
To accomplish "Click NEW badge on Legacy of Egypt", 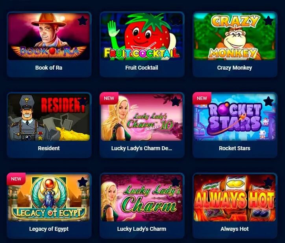I will pyautogui.click(x=16, y=179).
